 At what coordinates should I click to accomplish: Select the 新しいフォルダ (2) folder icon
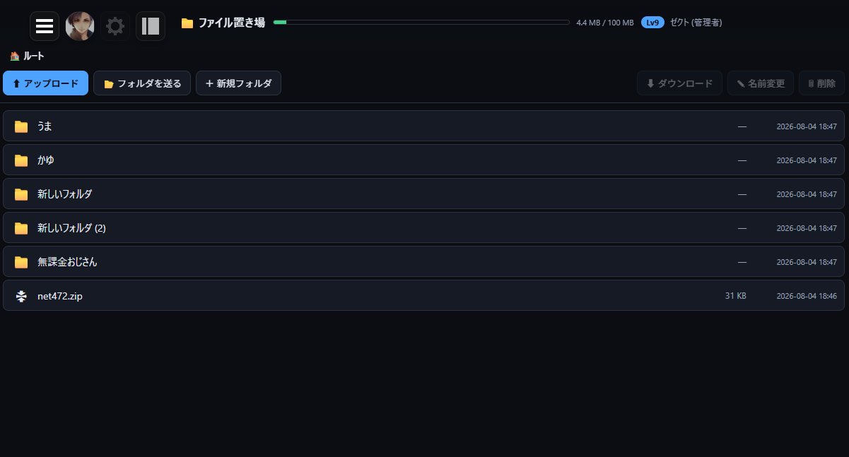click(x=21, y=228)
